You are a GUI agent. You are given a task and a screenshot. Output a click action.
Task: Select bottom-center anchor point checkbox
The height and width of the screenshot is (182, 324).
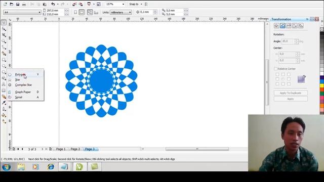(283, 84)
